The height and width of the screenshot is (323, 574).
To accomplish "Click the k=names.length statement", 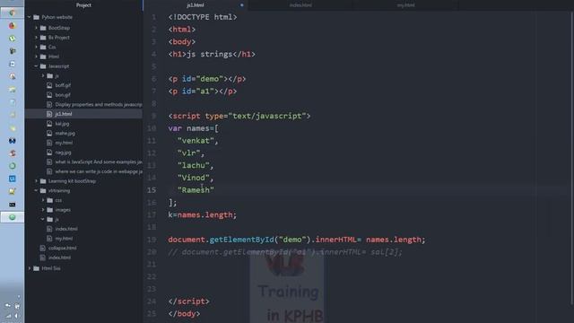I will pyautogui.click(x=203, y=215).
